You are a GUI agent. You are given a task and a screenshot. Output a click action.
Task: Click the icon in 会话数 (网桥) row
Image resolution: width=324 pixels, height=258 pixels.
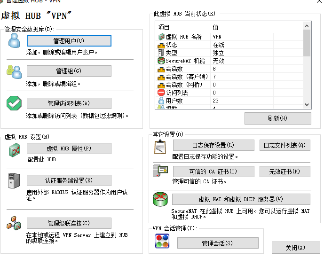click(x=161, y=85)
